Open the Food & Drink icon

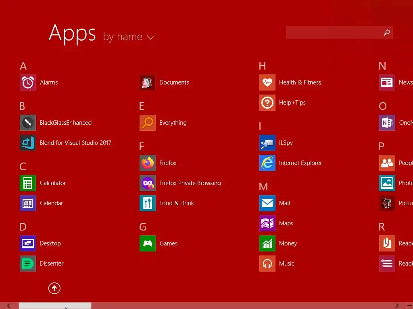coord(148,203)
